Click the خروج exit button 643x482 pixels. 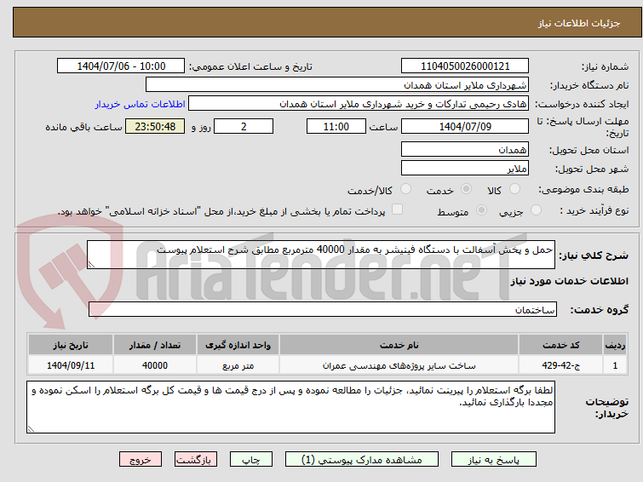(x=141, y=460)
